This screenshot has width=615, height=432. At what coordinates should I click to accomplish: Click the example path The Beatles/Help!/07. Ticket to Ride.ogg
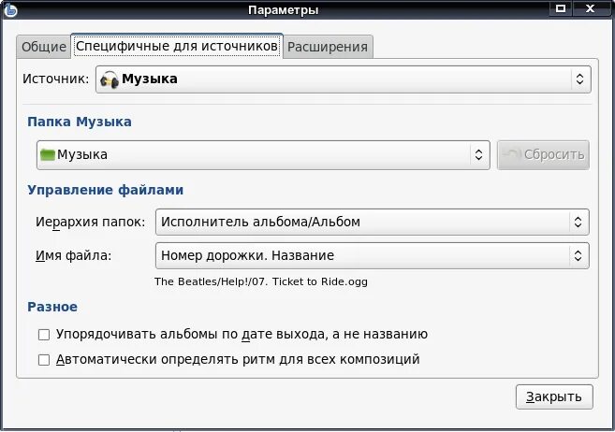(x=261, y=281)
